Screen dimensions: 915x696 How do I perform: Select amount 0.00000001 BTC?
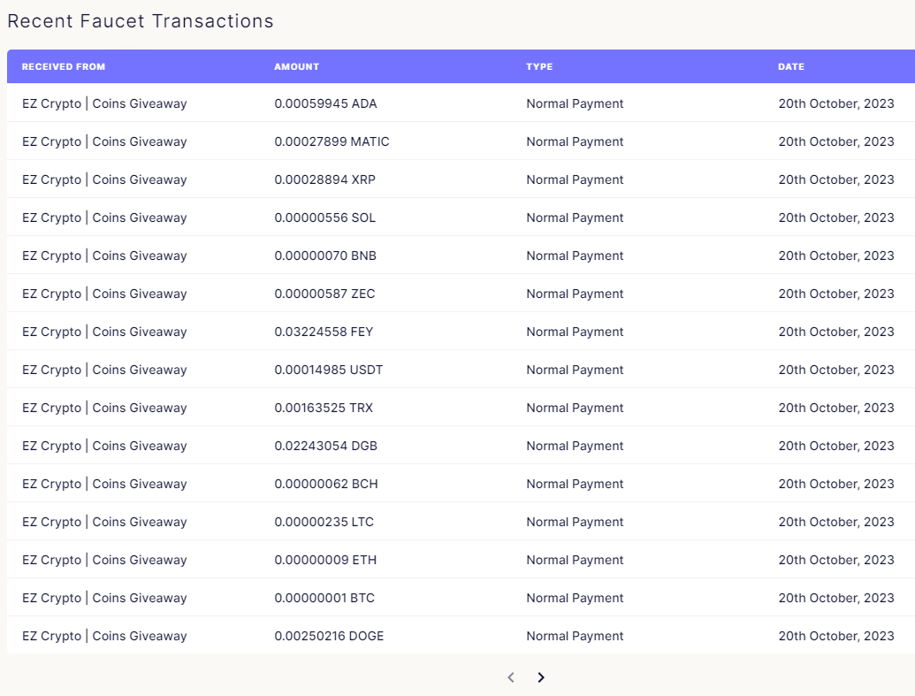pos(324,597)
